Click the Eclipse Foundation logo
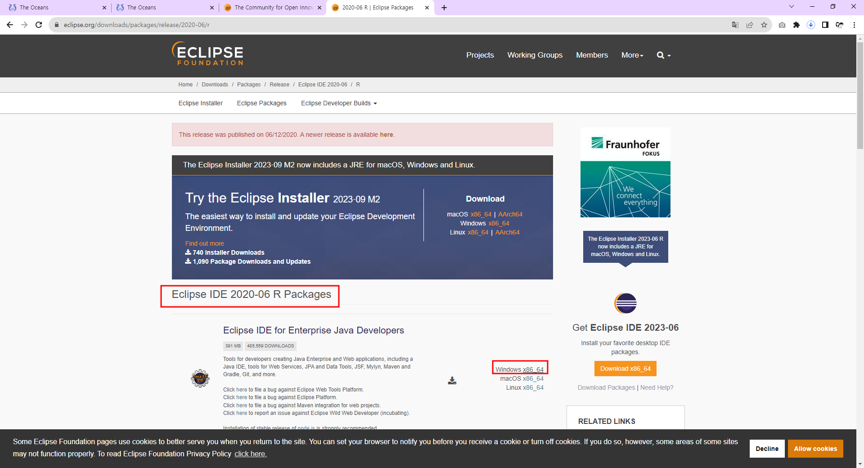The height and width of the screenshot is (468, 864). [207, 54]
